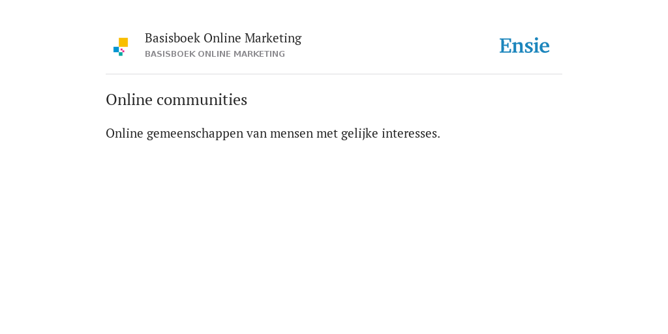Image resolution: width=668 pixels, height=334 pixels.
Task: Click the blue square of the logo
Action: click(116, 50)
